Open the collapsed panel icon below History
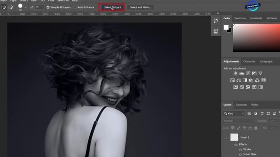 (x=216, y=31)
